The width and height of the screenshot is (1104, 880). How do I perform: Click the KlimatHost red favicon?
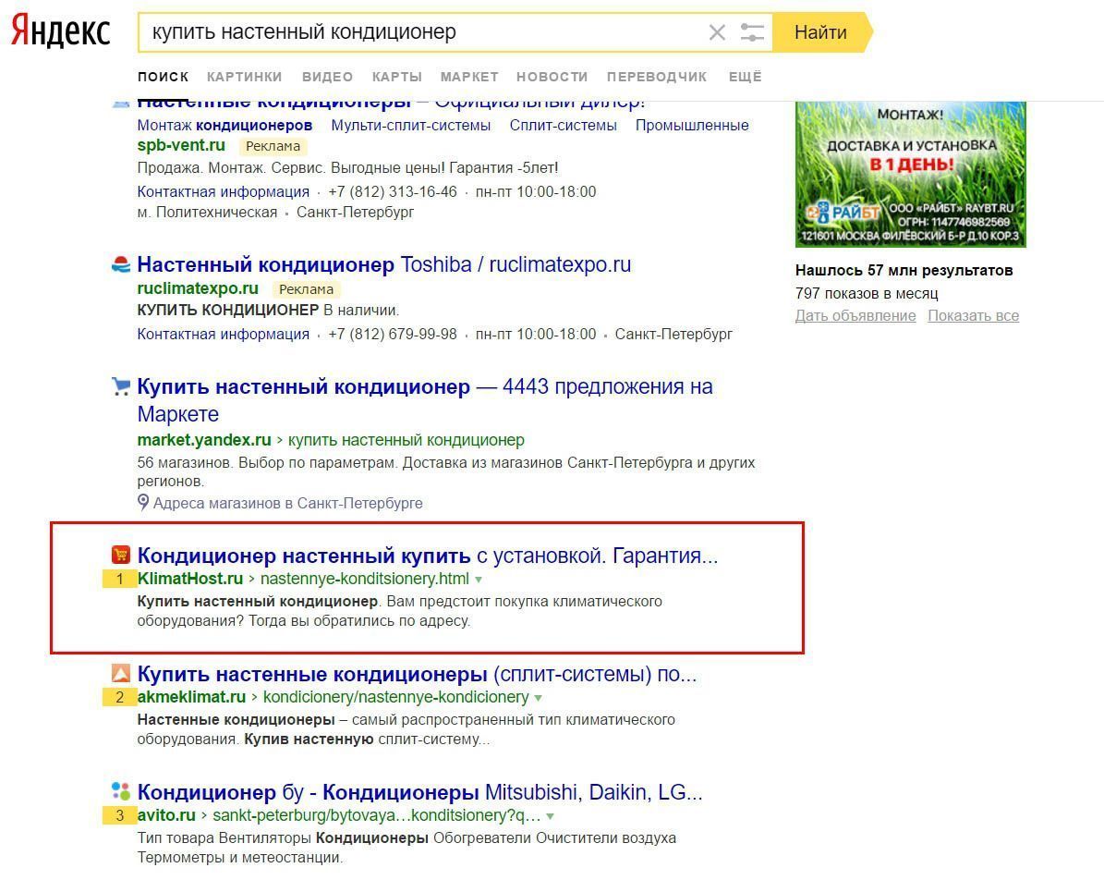(121, 555)
